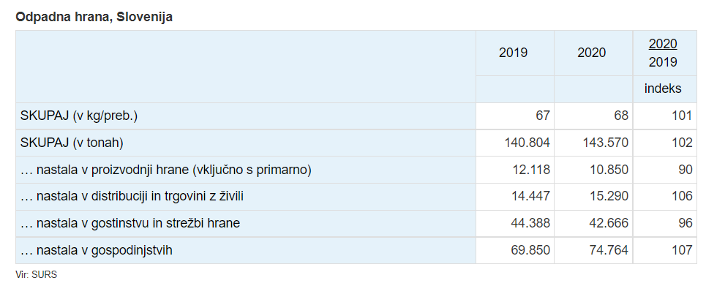This screenshot has height=286, width=706.
Task: Click value 67 for 2019 kg/preb.
Action: [x=543, y=116]
